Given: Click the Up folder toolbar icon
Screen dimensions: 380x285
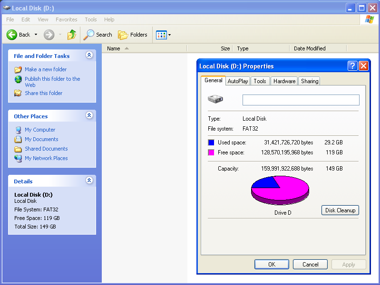Looking at the screenshot, I should pos(72,35).
